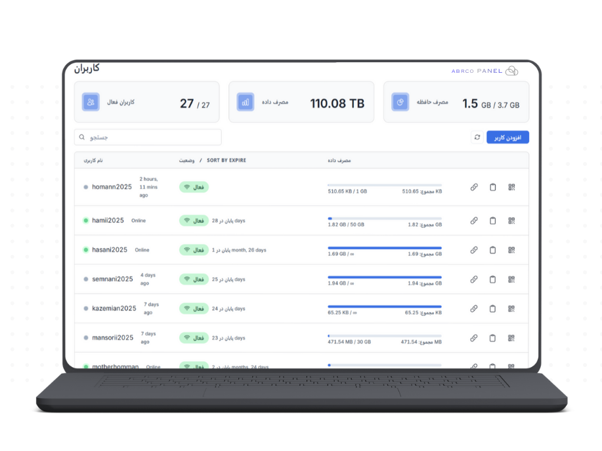Image resolution: width=602 pixels, height=451 pixels.
Task: Click the active users stat card icon
Action: click(x=91, y=102)
